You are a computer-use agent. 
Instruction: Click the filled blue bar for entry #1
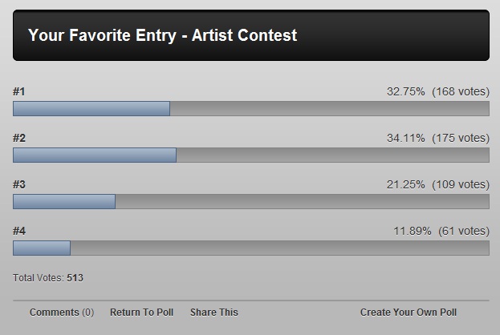coord(91,108)
